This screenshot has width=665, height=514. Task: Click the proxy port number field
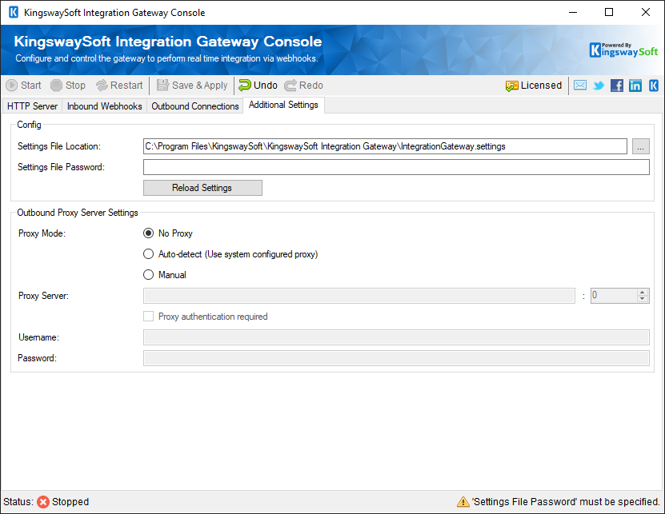[614, 295]
